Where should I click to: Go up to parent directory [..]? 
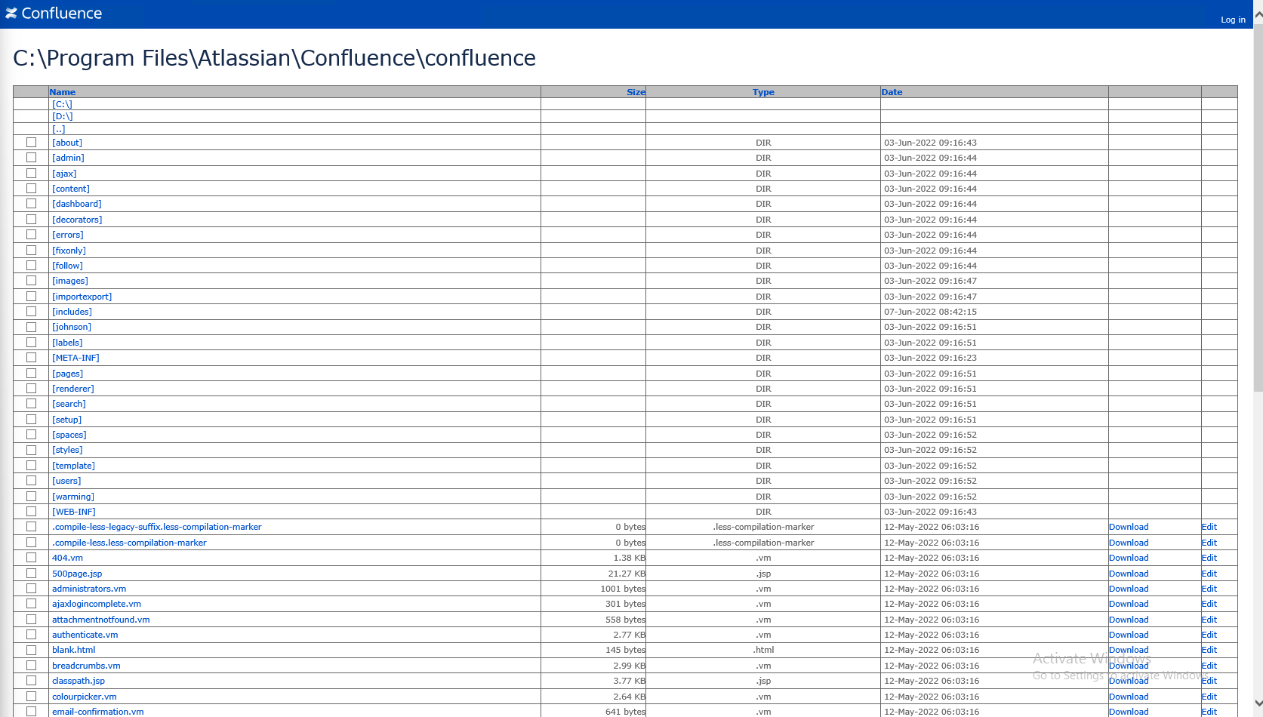[x=58, y=129]
